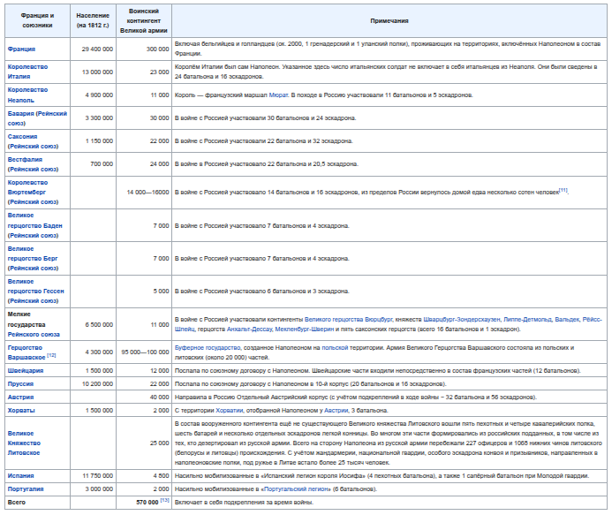This screenshot has height=515, width=612.
Task: Select Prussia population 10 200 000
Action: pos(97,384)
